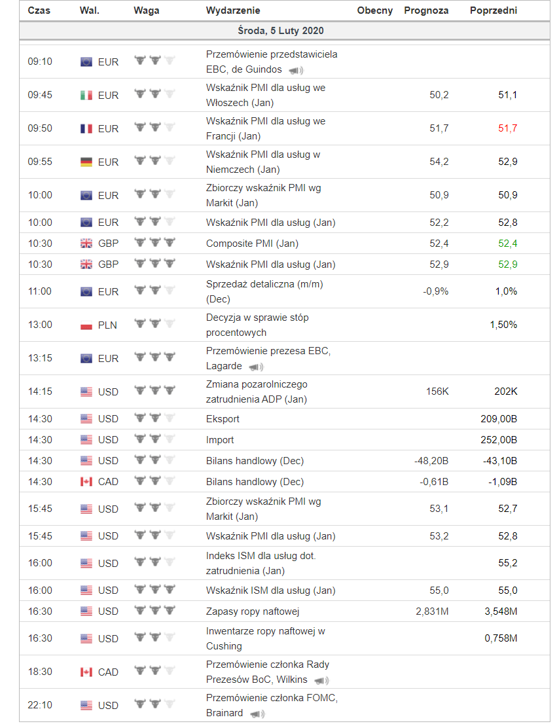The width and height of the screenshot is (557, 728).
Task: Click the bull importance icons for ADP employment
Action: pyautogui.click(x=155, y=391)
